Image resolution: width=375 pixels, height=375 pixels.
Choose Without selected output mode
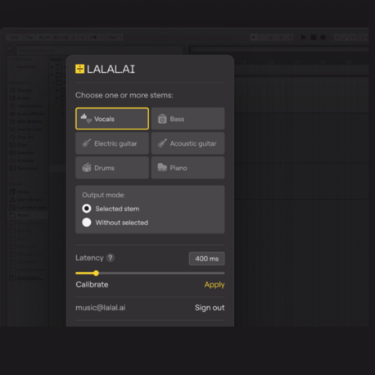click(x=87, y=223)
